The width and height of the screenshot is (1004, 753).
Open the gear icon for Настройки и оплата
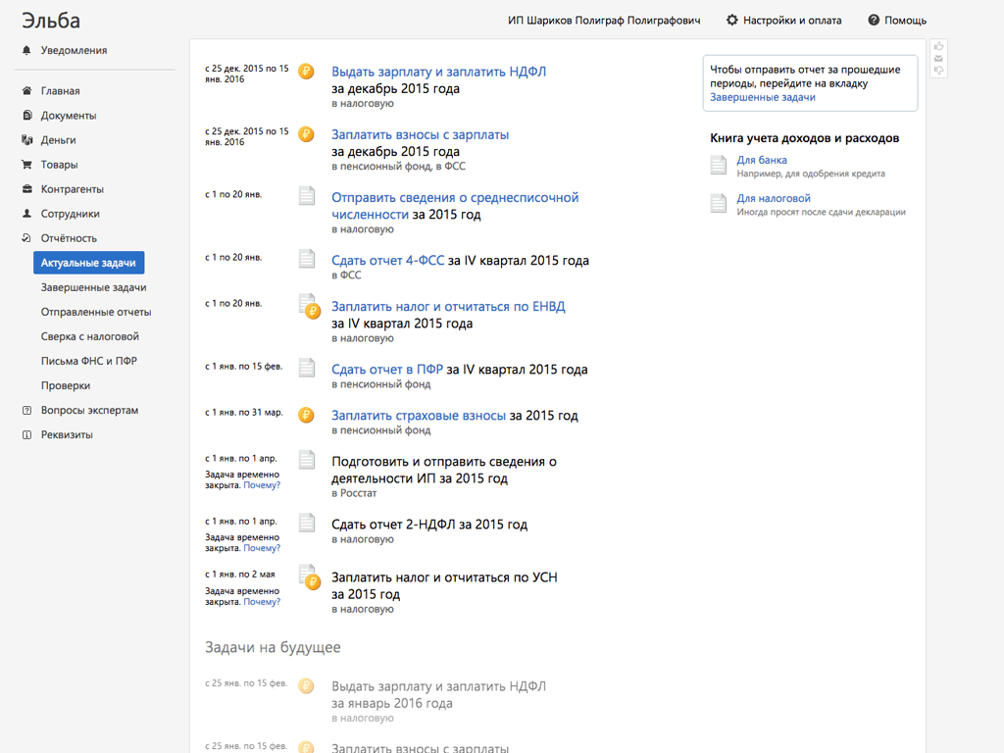pos(731,21)
